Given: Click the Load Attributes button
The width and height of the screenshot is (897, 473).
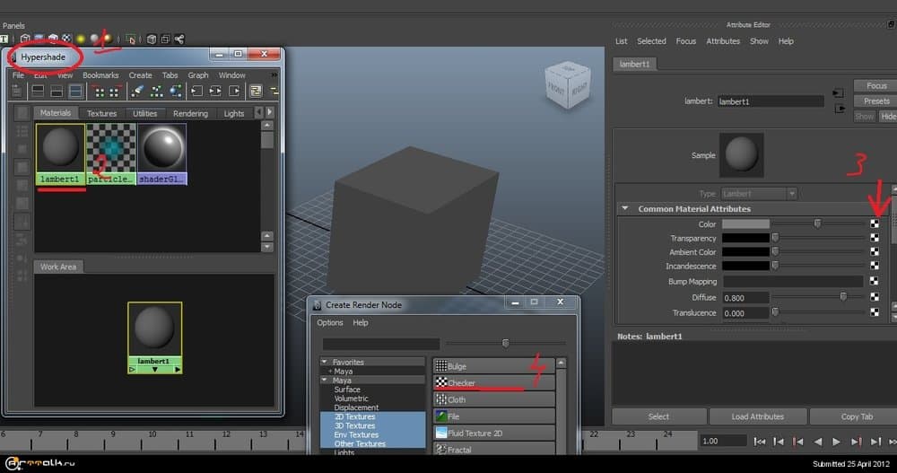Looking at the screenshot, I should [x=757, y=416].
